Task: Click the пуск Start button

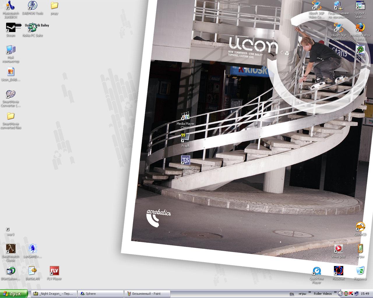Action: [14, 294]
